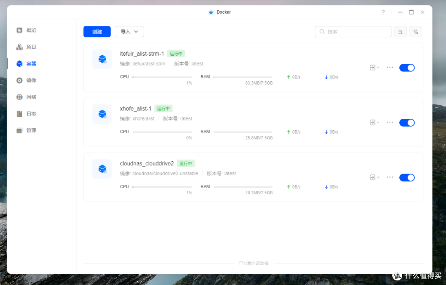Click the cloudnas_clouddrive2 container icon

102,169
